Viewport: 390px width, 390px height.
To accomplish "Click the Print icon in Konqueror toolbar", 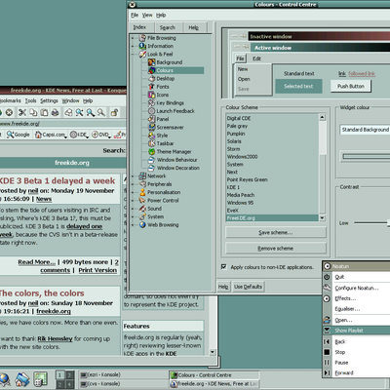I will (56, 112).
